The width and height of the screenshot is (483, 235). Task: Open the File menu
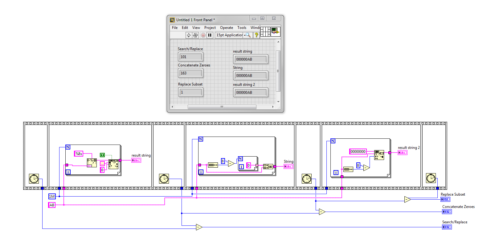coord(175,28)
